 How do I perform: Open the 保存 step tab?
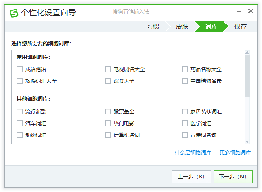[240, 27]
